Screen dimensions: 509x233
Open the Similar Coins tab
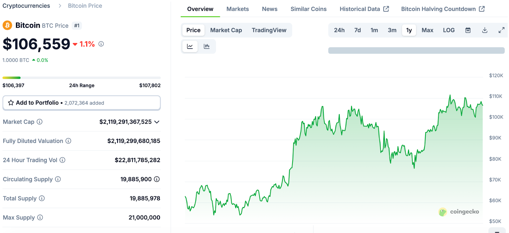pos(309,9)
